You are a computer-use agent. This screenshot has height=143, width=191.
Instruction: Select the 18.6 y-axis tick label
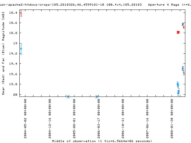pos(13,23)
